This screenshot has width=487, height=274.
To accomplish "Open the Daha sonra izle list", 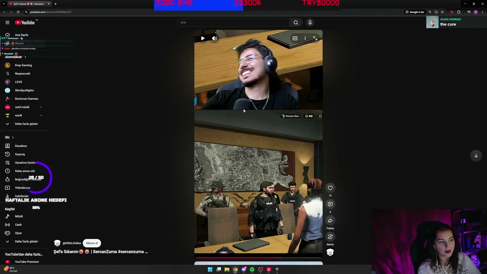I will coord(25,171).
